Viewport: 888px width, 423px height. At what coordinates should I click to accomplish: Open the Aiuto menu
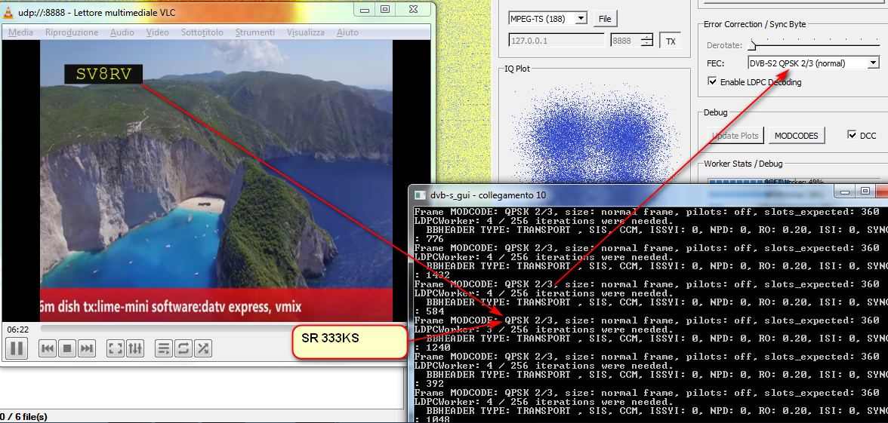point(347,32)
